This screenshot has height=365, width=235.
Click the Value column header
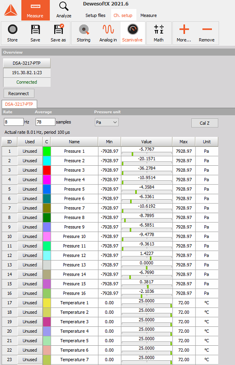click(x=146, y=141)
